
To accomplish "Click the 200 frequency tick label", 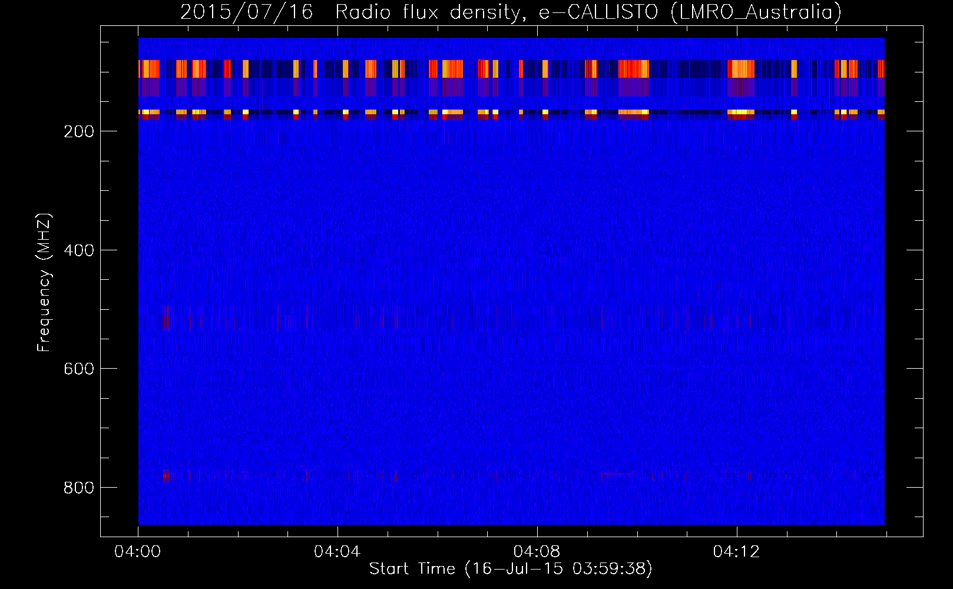I will click(78, 131).
